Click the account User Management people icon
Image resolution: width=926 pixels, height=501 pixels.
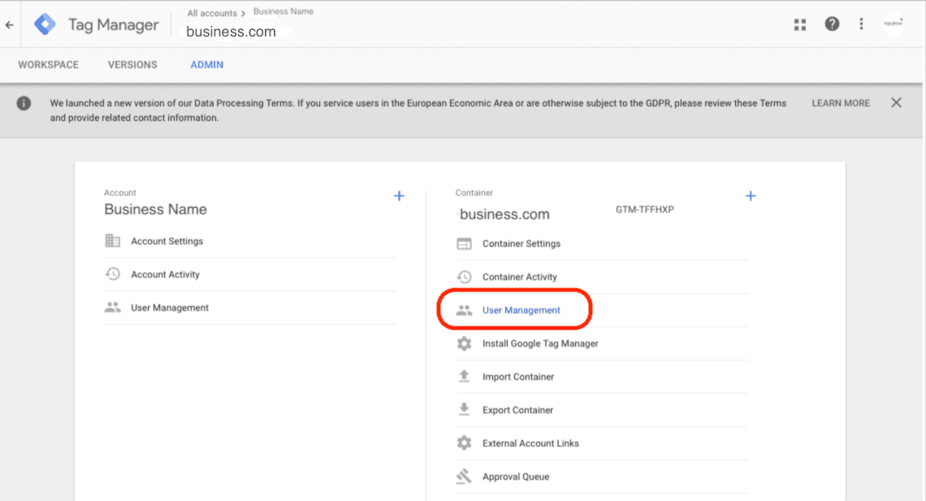click(112, 308)
